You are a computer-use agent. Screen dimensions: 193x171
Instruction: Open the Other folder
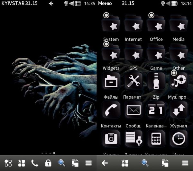tap(179, 53)
